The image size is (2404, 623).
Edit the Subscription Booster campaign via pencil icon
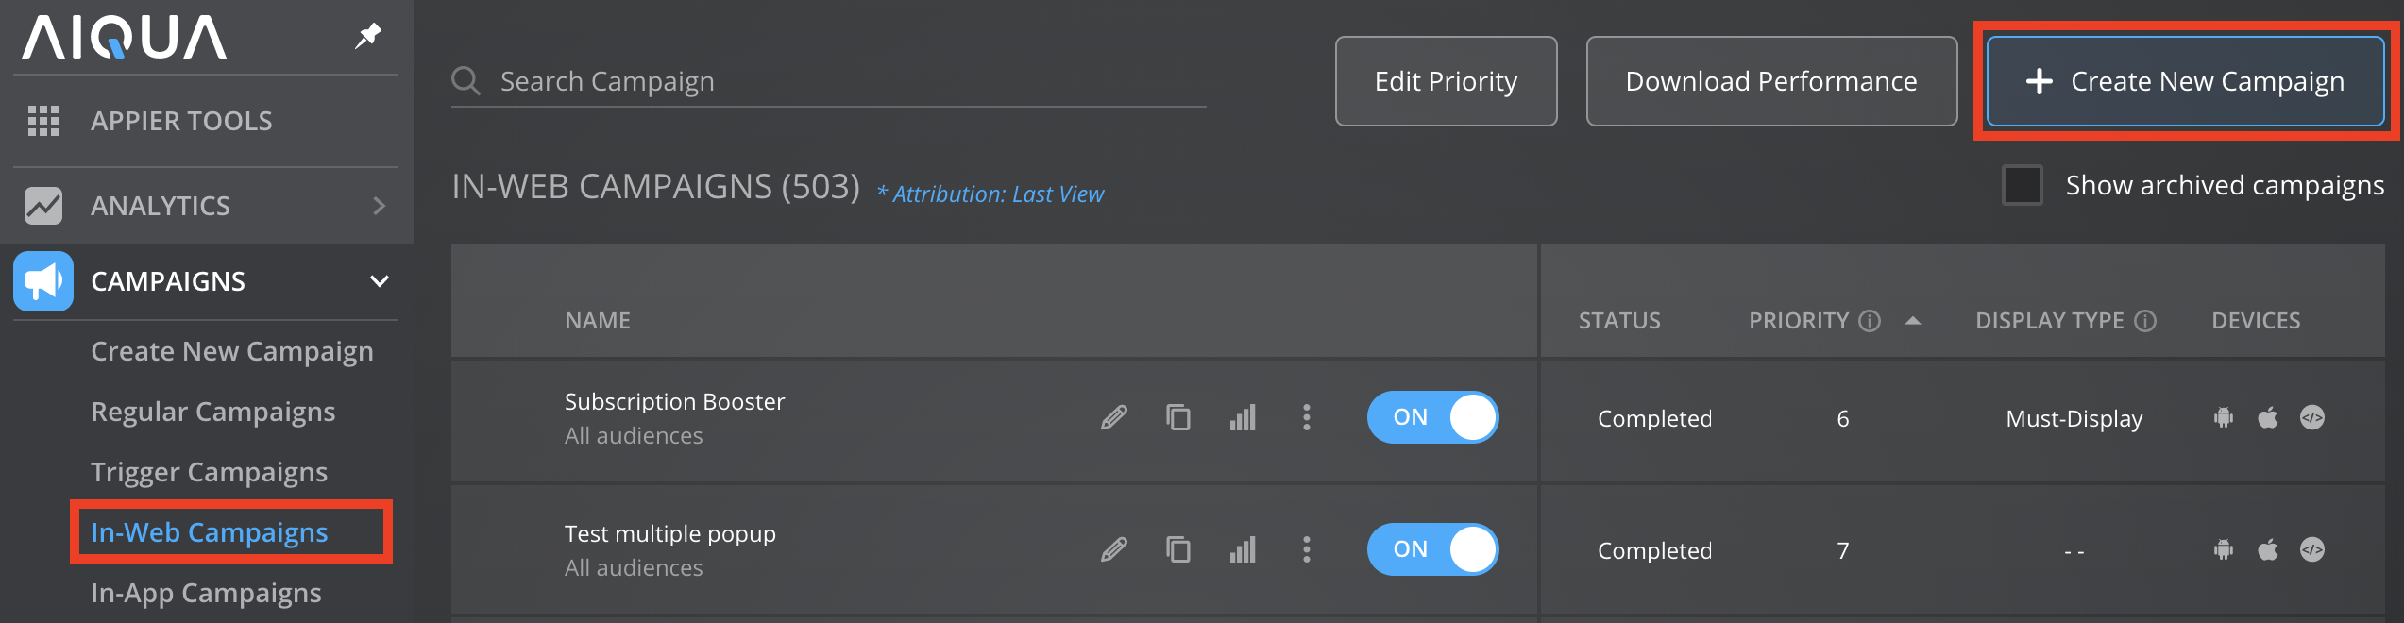[1114, 417]
